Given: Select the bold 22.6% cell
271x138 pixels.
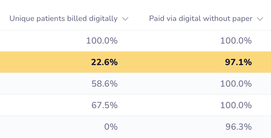Looking at the screenshot, I should click(104, 62).
